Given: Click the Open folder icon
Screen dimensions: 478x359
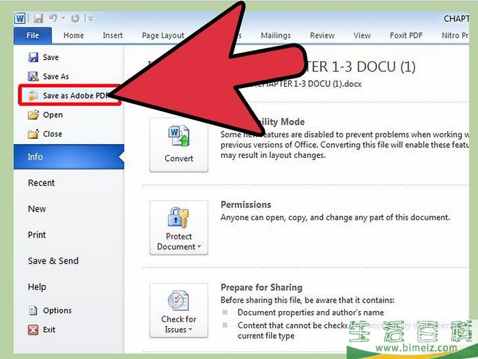Looking at the screenshot, I should [x=33, y=115].
